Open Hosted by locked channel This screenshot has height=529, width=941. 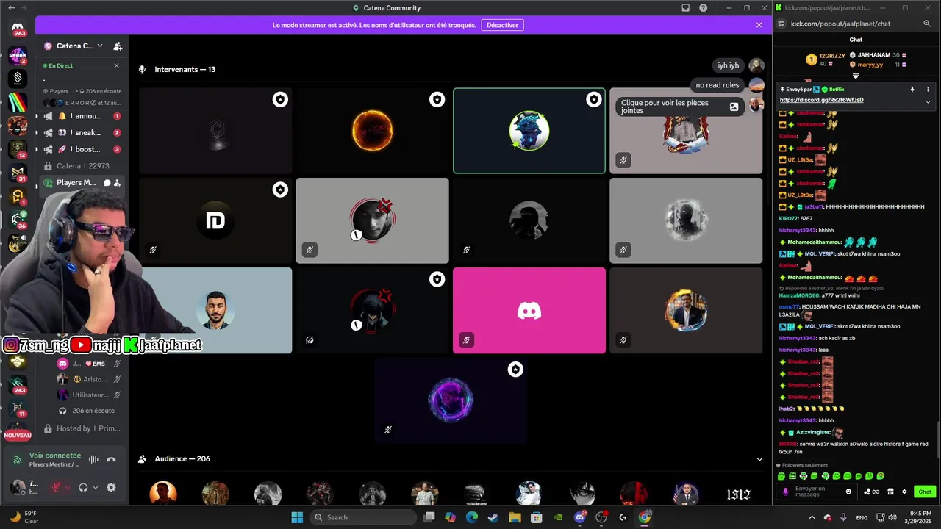coord(81,428)
